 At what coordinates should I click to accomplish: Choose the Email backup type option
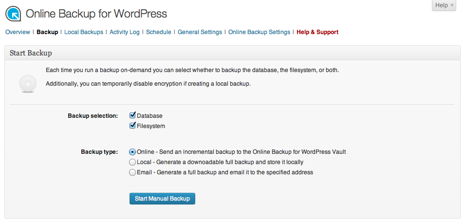[132, 172]
